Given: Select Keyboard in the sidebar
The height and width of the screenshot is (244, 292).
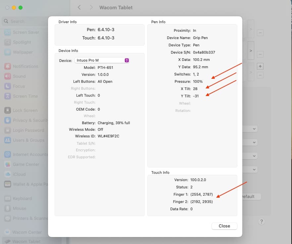Looking at the screenshot, I should click(x=22, y=198).
